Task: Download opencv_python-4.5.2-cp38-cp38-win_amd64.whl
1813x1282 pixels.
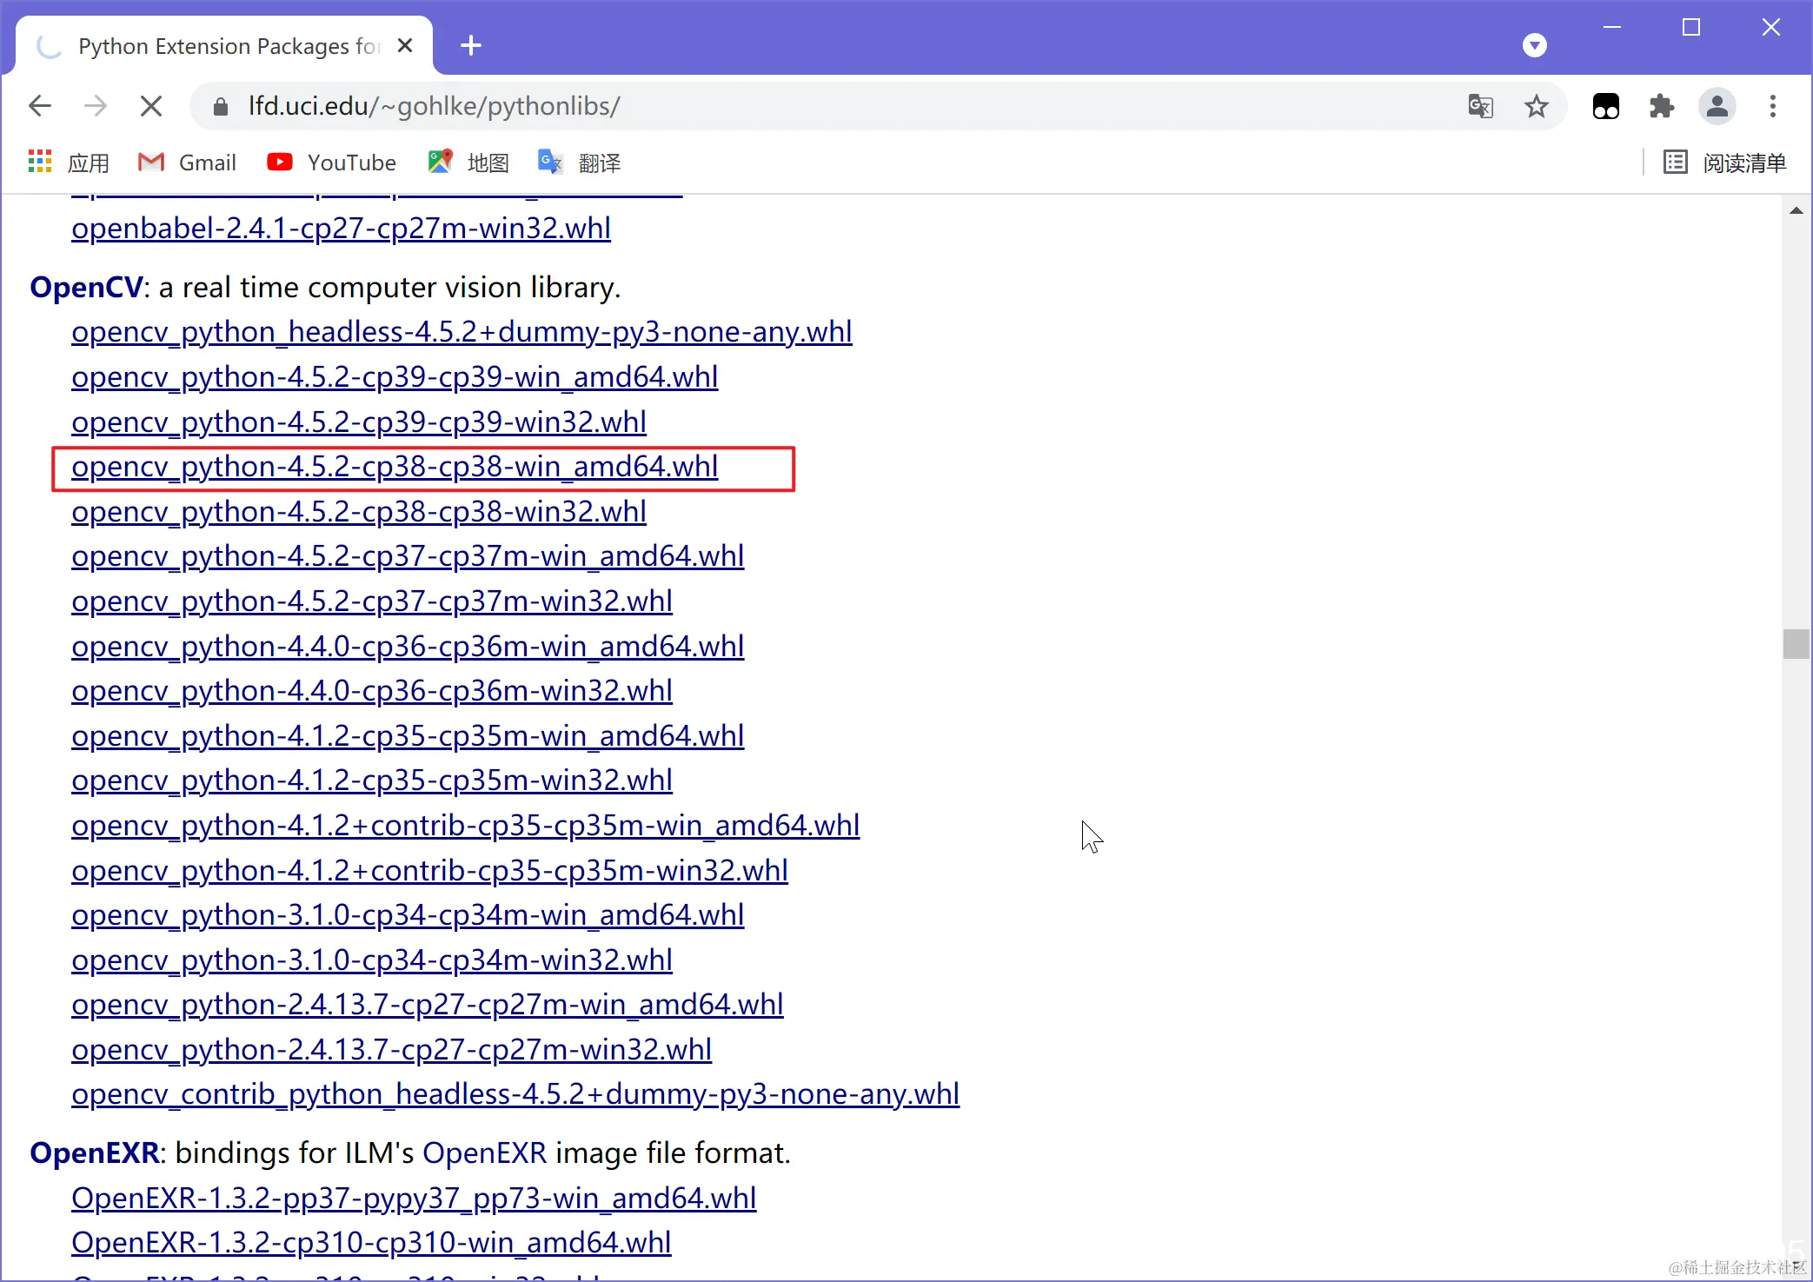Action: [395, 468]
